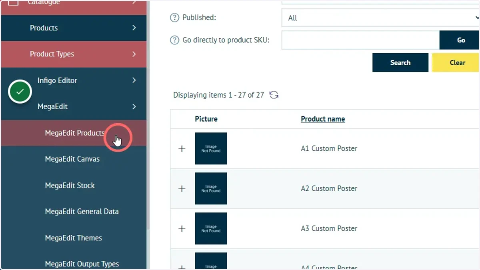The image size is (480, 270).
Task: Click the help icon next to Published
Action: click(x=174, y=18)
